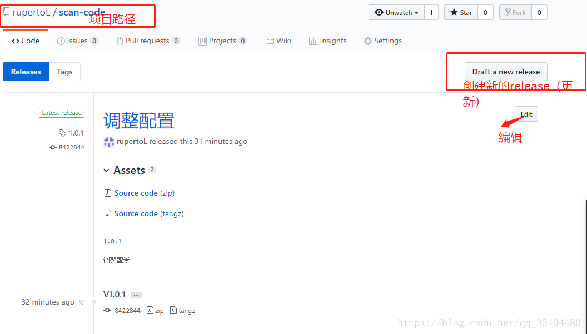Open the Wiki tab

click(278, 41)
